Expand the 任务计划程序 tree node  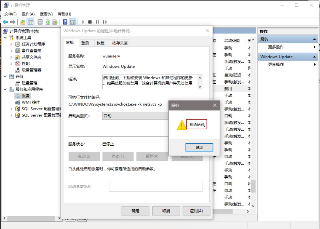[x=11, y=44]
